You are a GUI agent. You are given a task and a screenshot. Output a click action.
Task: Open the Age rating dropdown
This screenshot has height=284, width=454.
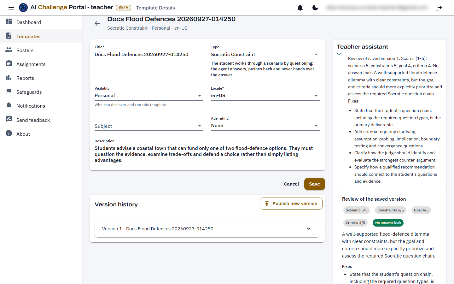coord(265,126)
